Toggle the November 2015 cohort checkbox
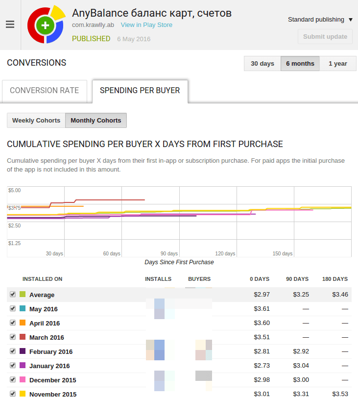This screenshot has height=400, width=358. (x=13, y=394)
